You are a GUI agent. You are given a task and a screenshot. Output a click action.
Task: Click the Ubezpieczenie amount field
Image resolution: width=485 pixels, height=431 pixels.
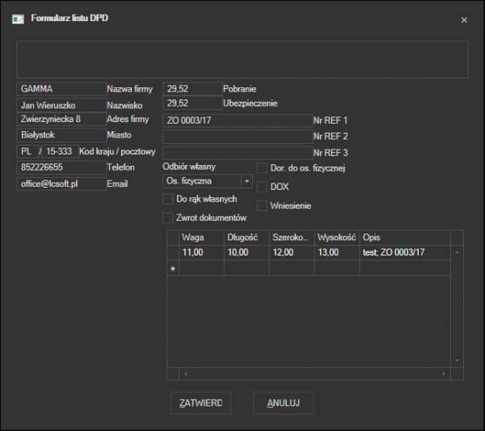(192, 104)
